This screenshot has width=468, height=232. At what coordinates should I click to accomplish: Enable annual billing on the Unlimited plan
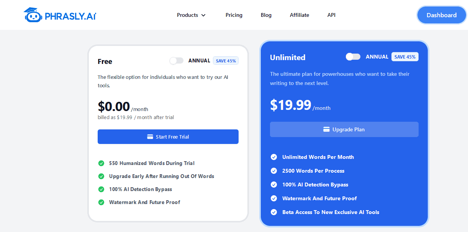[x=353, y=56]
